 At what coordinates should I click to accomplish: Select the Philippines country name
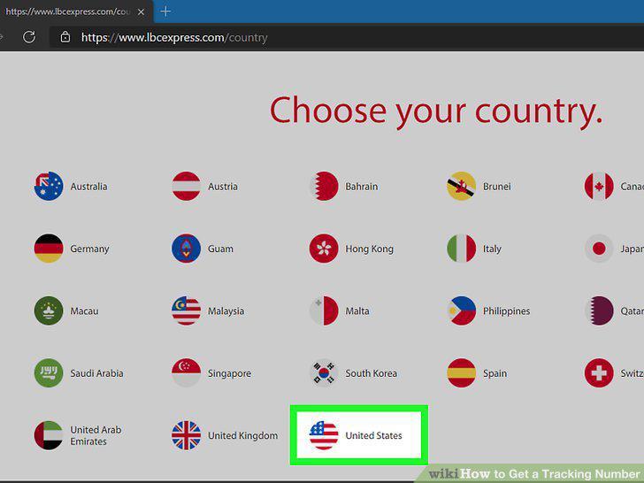click(x=506, y=311)
